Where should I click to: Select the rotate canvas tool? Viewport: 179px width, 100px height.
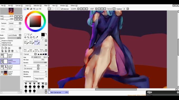(31, 37)
